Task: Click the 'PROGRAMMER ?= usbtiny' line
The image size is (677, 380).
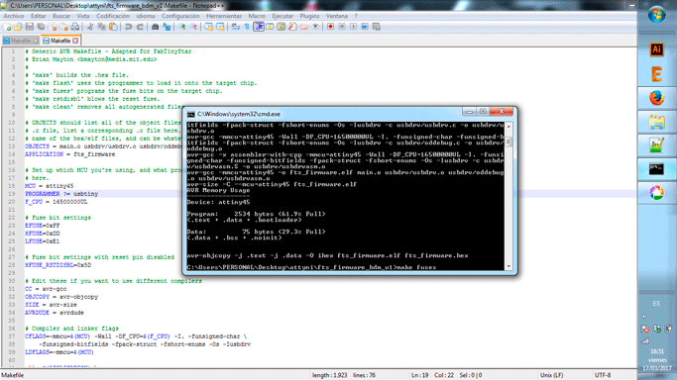Action: pos(61,194)
